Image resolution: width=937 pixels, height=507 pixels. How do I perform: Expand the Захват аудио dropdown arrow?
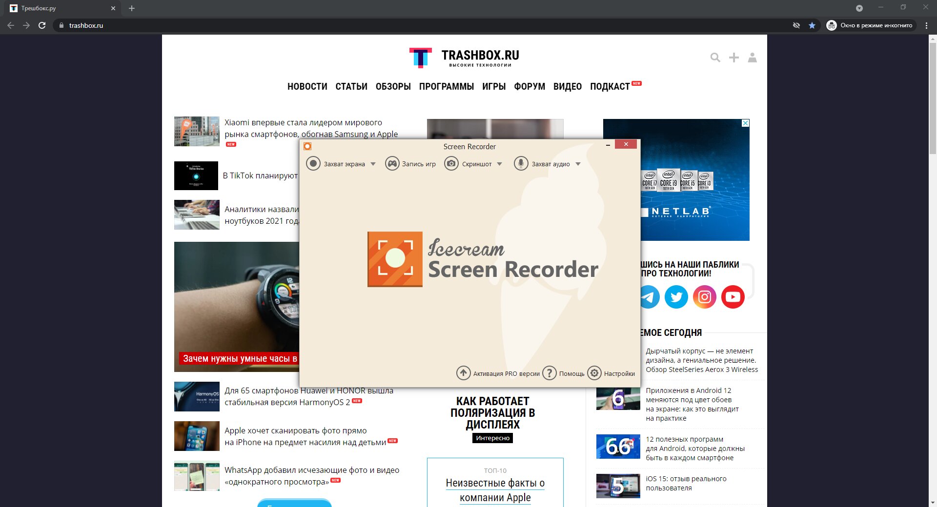(x=578, y=164)
